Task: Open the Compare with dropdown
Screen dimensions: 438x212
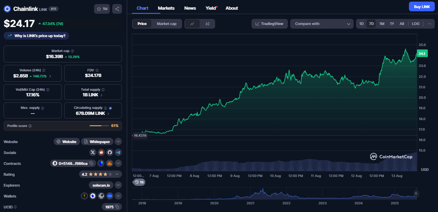Action: (x=322, y=24)
